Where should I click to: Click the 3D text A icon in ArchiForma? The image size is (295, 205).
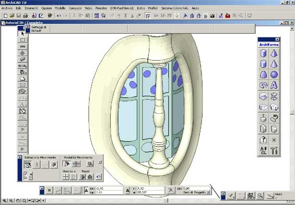click(x=274, y=86)
